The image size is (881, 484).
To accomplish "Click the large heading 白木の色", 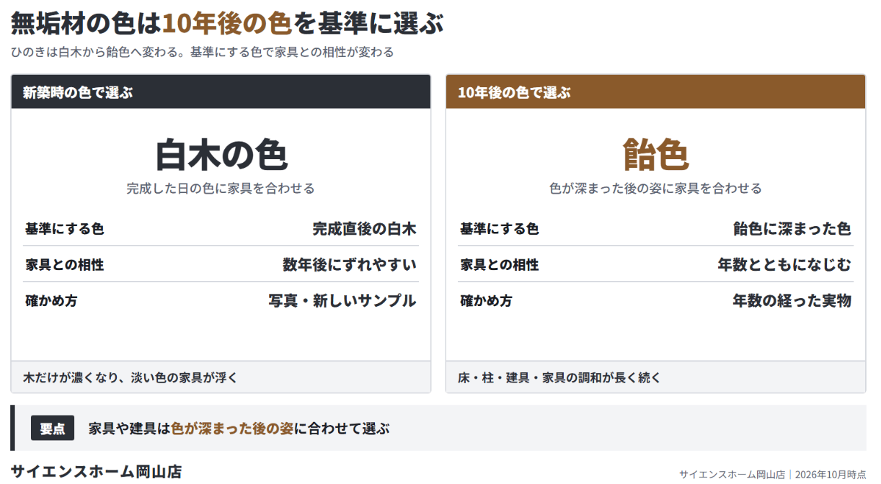I will pyautogui.click(x=221, y=154).
